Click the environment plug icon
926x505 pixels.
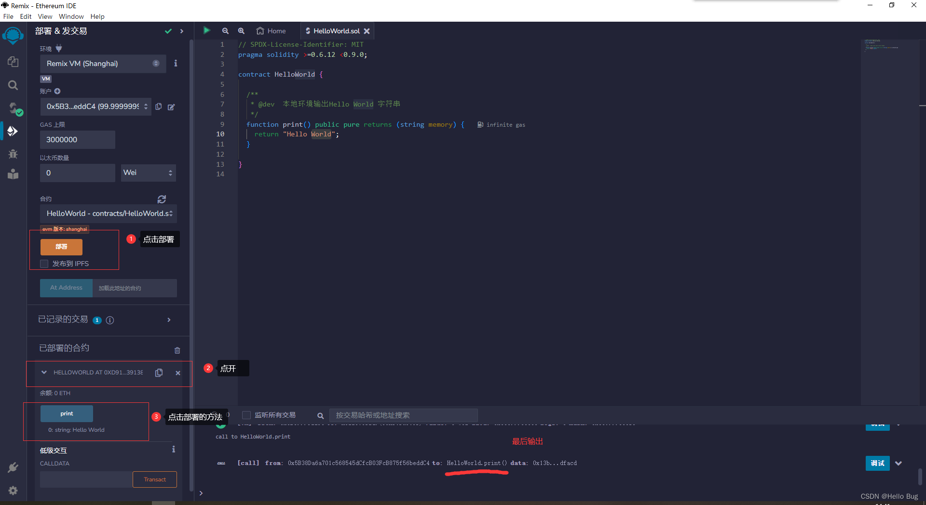59,48
